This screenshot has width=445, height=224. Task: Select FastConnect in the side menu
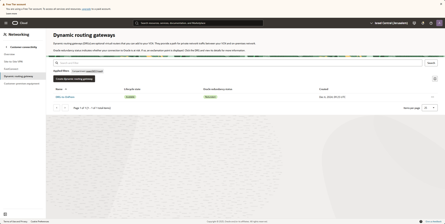point(11,69)
